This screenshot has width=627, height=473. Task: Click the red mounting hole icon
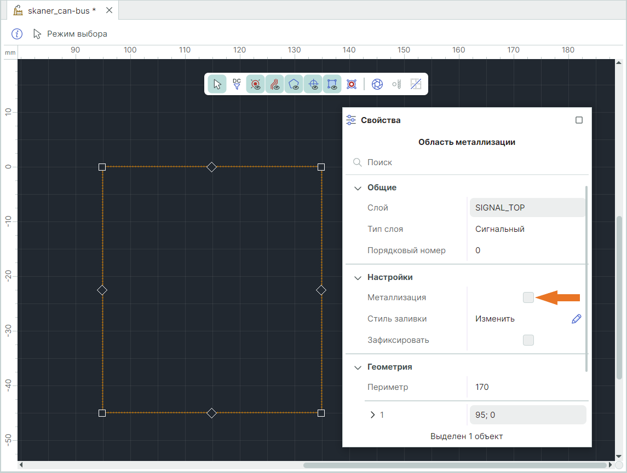pos(352,84)
